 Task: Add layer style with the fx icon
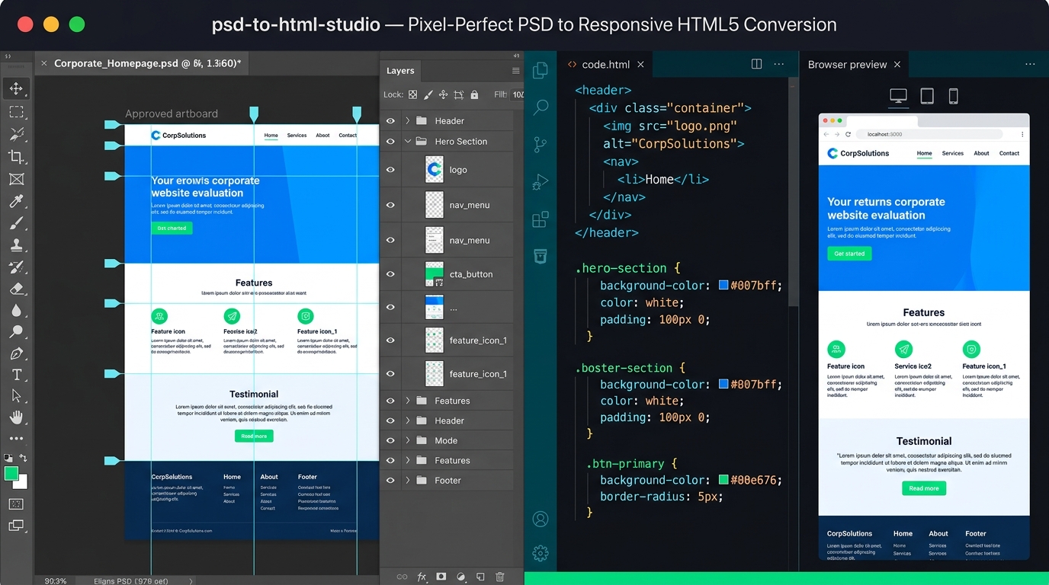(x=422, y=577)
